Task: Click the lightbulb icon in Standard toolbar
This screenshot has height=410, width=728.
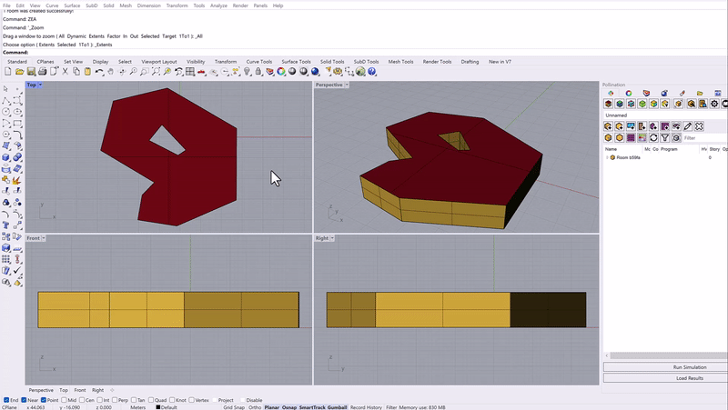Action: (248, 72)
